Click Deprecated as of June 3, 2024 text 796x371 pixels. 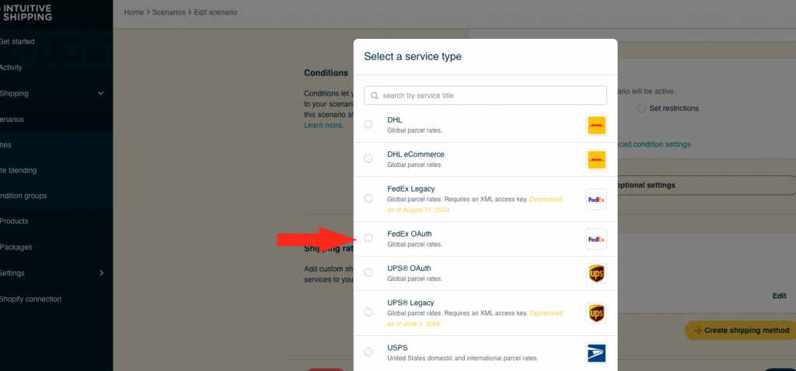click(475, 318)
